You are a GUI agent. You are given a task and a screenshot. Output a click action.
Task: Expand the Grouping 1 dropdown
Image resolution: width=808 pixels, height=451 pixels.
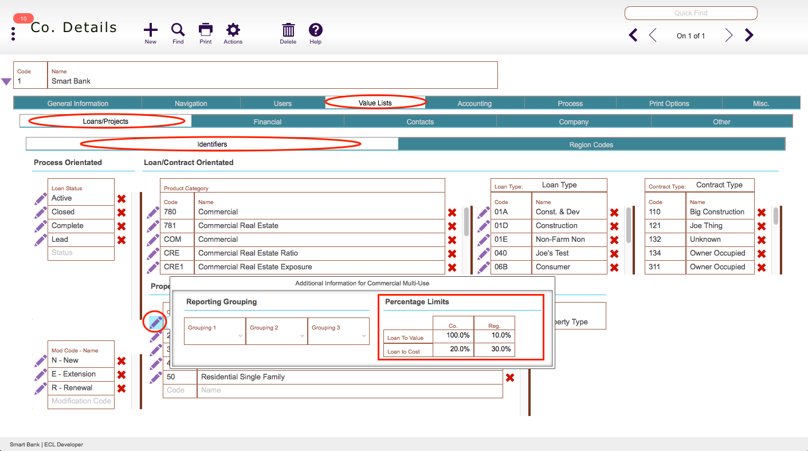[x=214, y=331]
